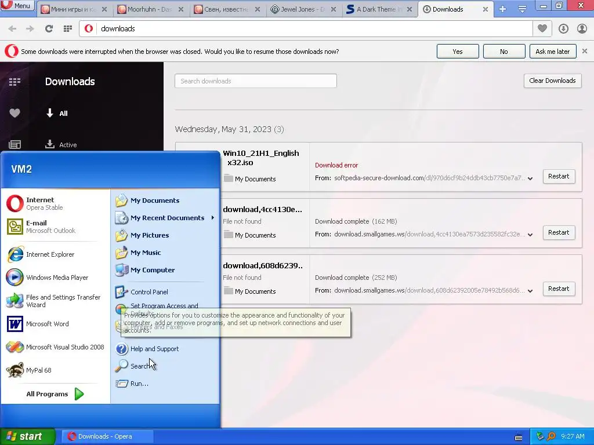Open My Documents folder for 162 MB download
Screen dimensions: 594x445
tap(249, 235)
